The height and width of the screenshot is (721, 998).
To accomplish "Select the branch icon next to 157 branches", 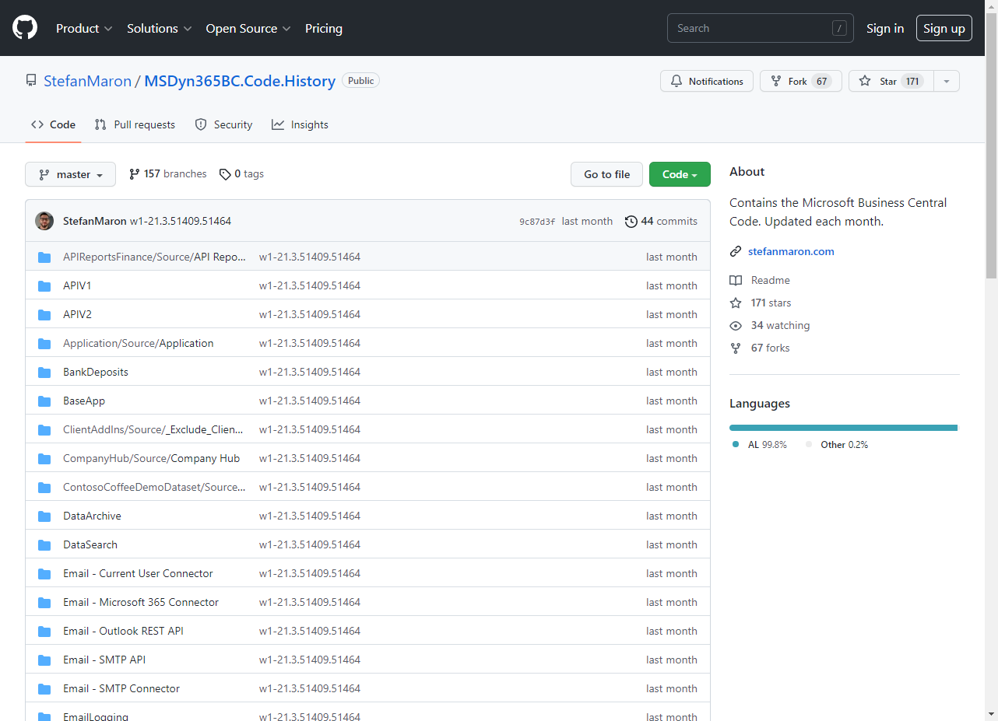I will coord(134,173).
